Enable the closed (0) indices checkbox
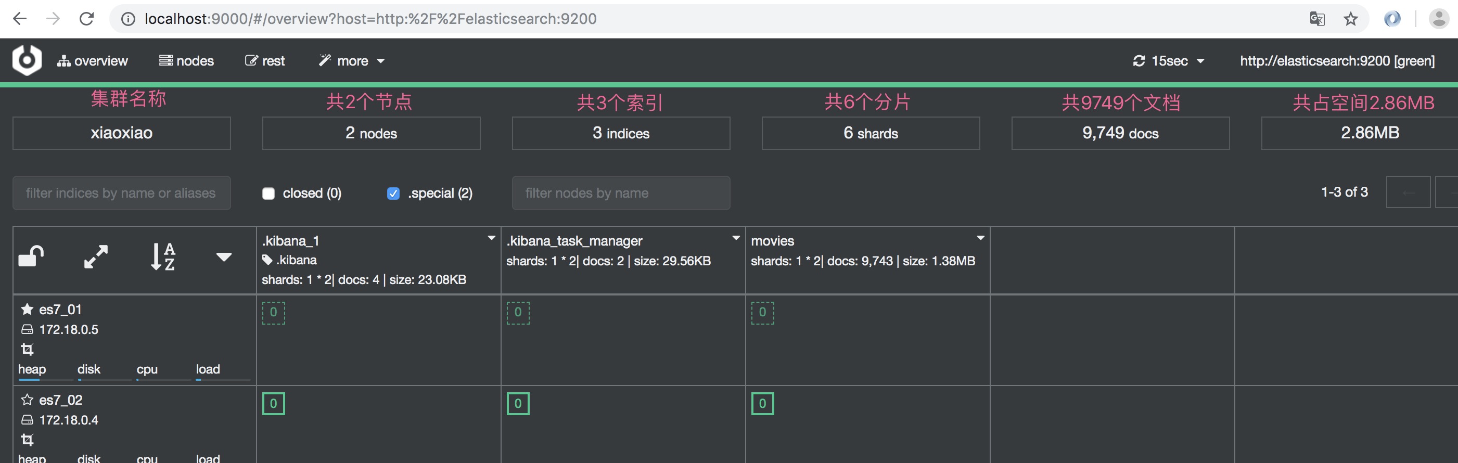 tap(268, 194)
